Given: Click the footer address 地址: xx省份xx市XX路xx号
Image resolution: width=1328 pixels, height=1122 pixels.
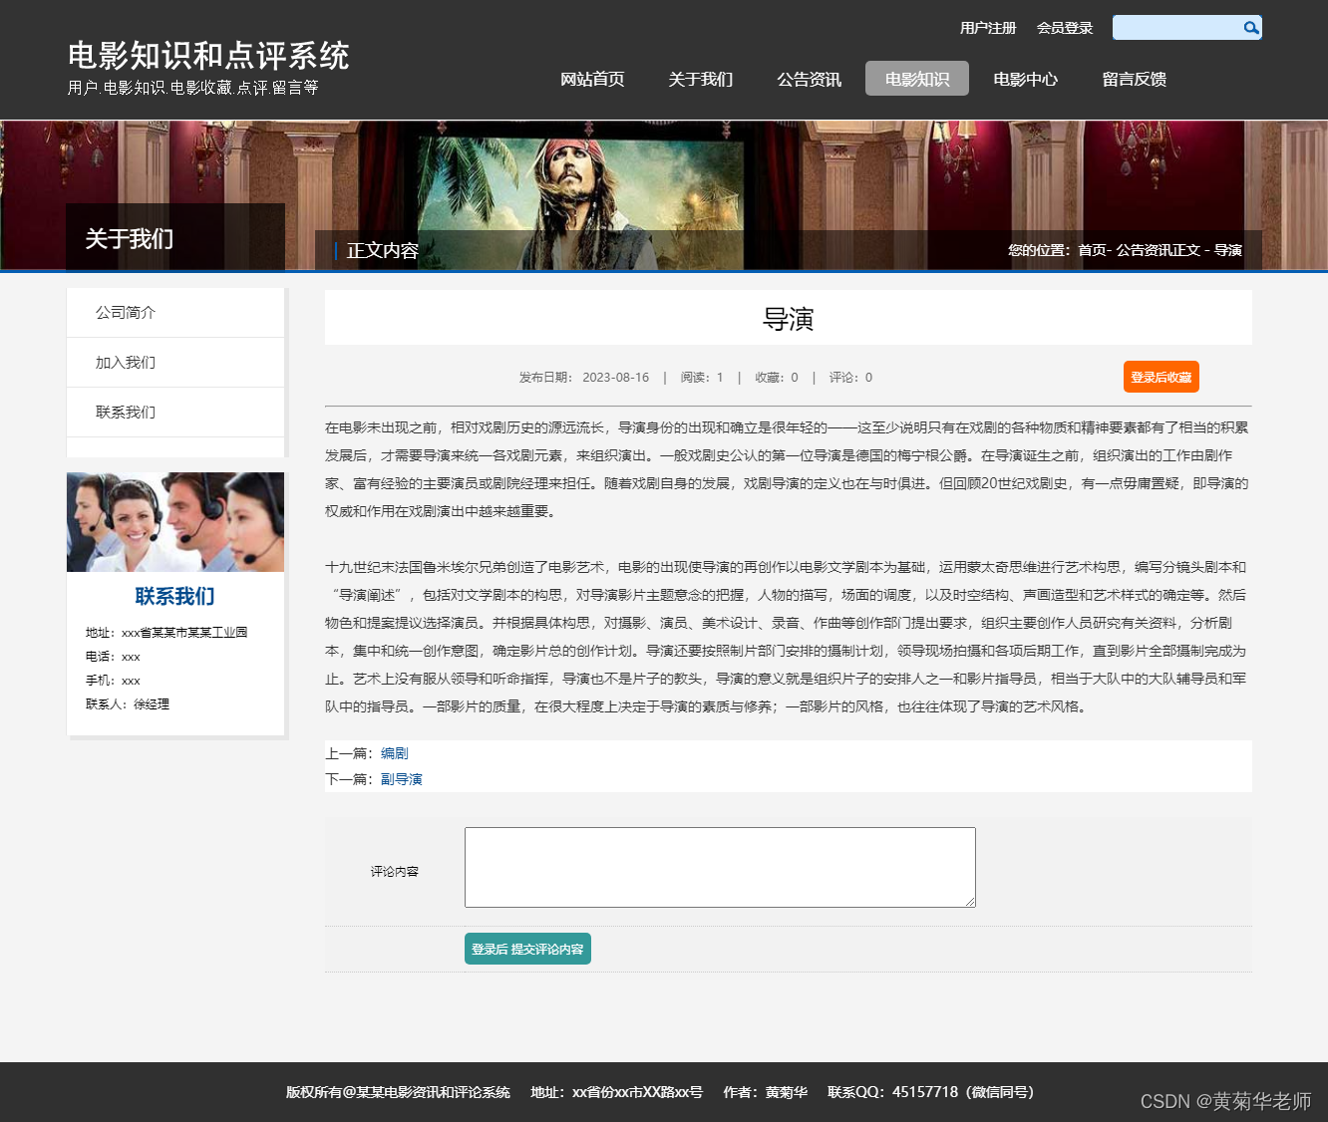Looking at the screenshot, I should click(x=617, y=1092).
